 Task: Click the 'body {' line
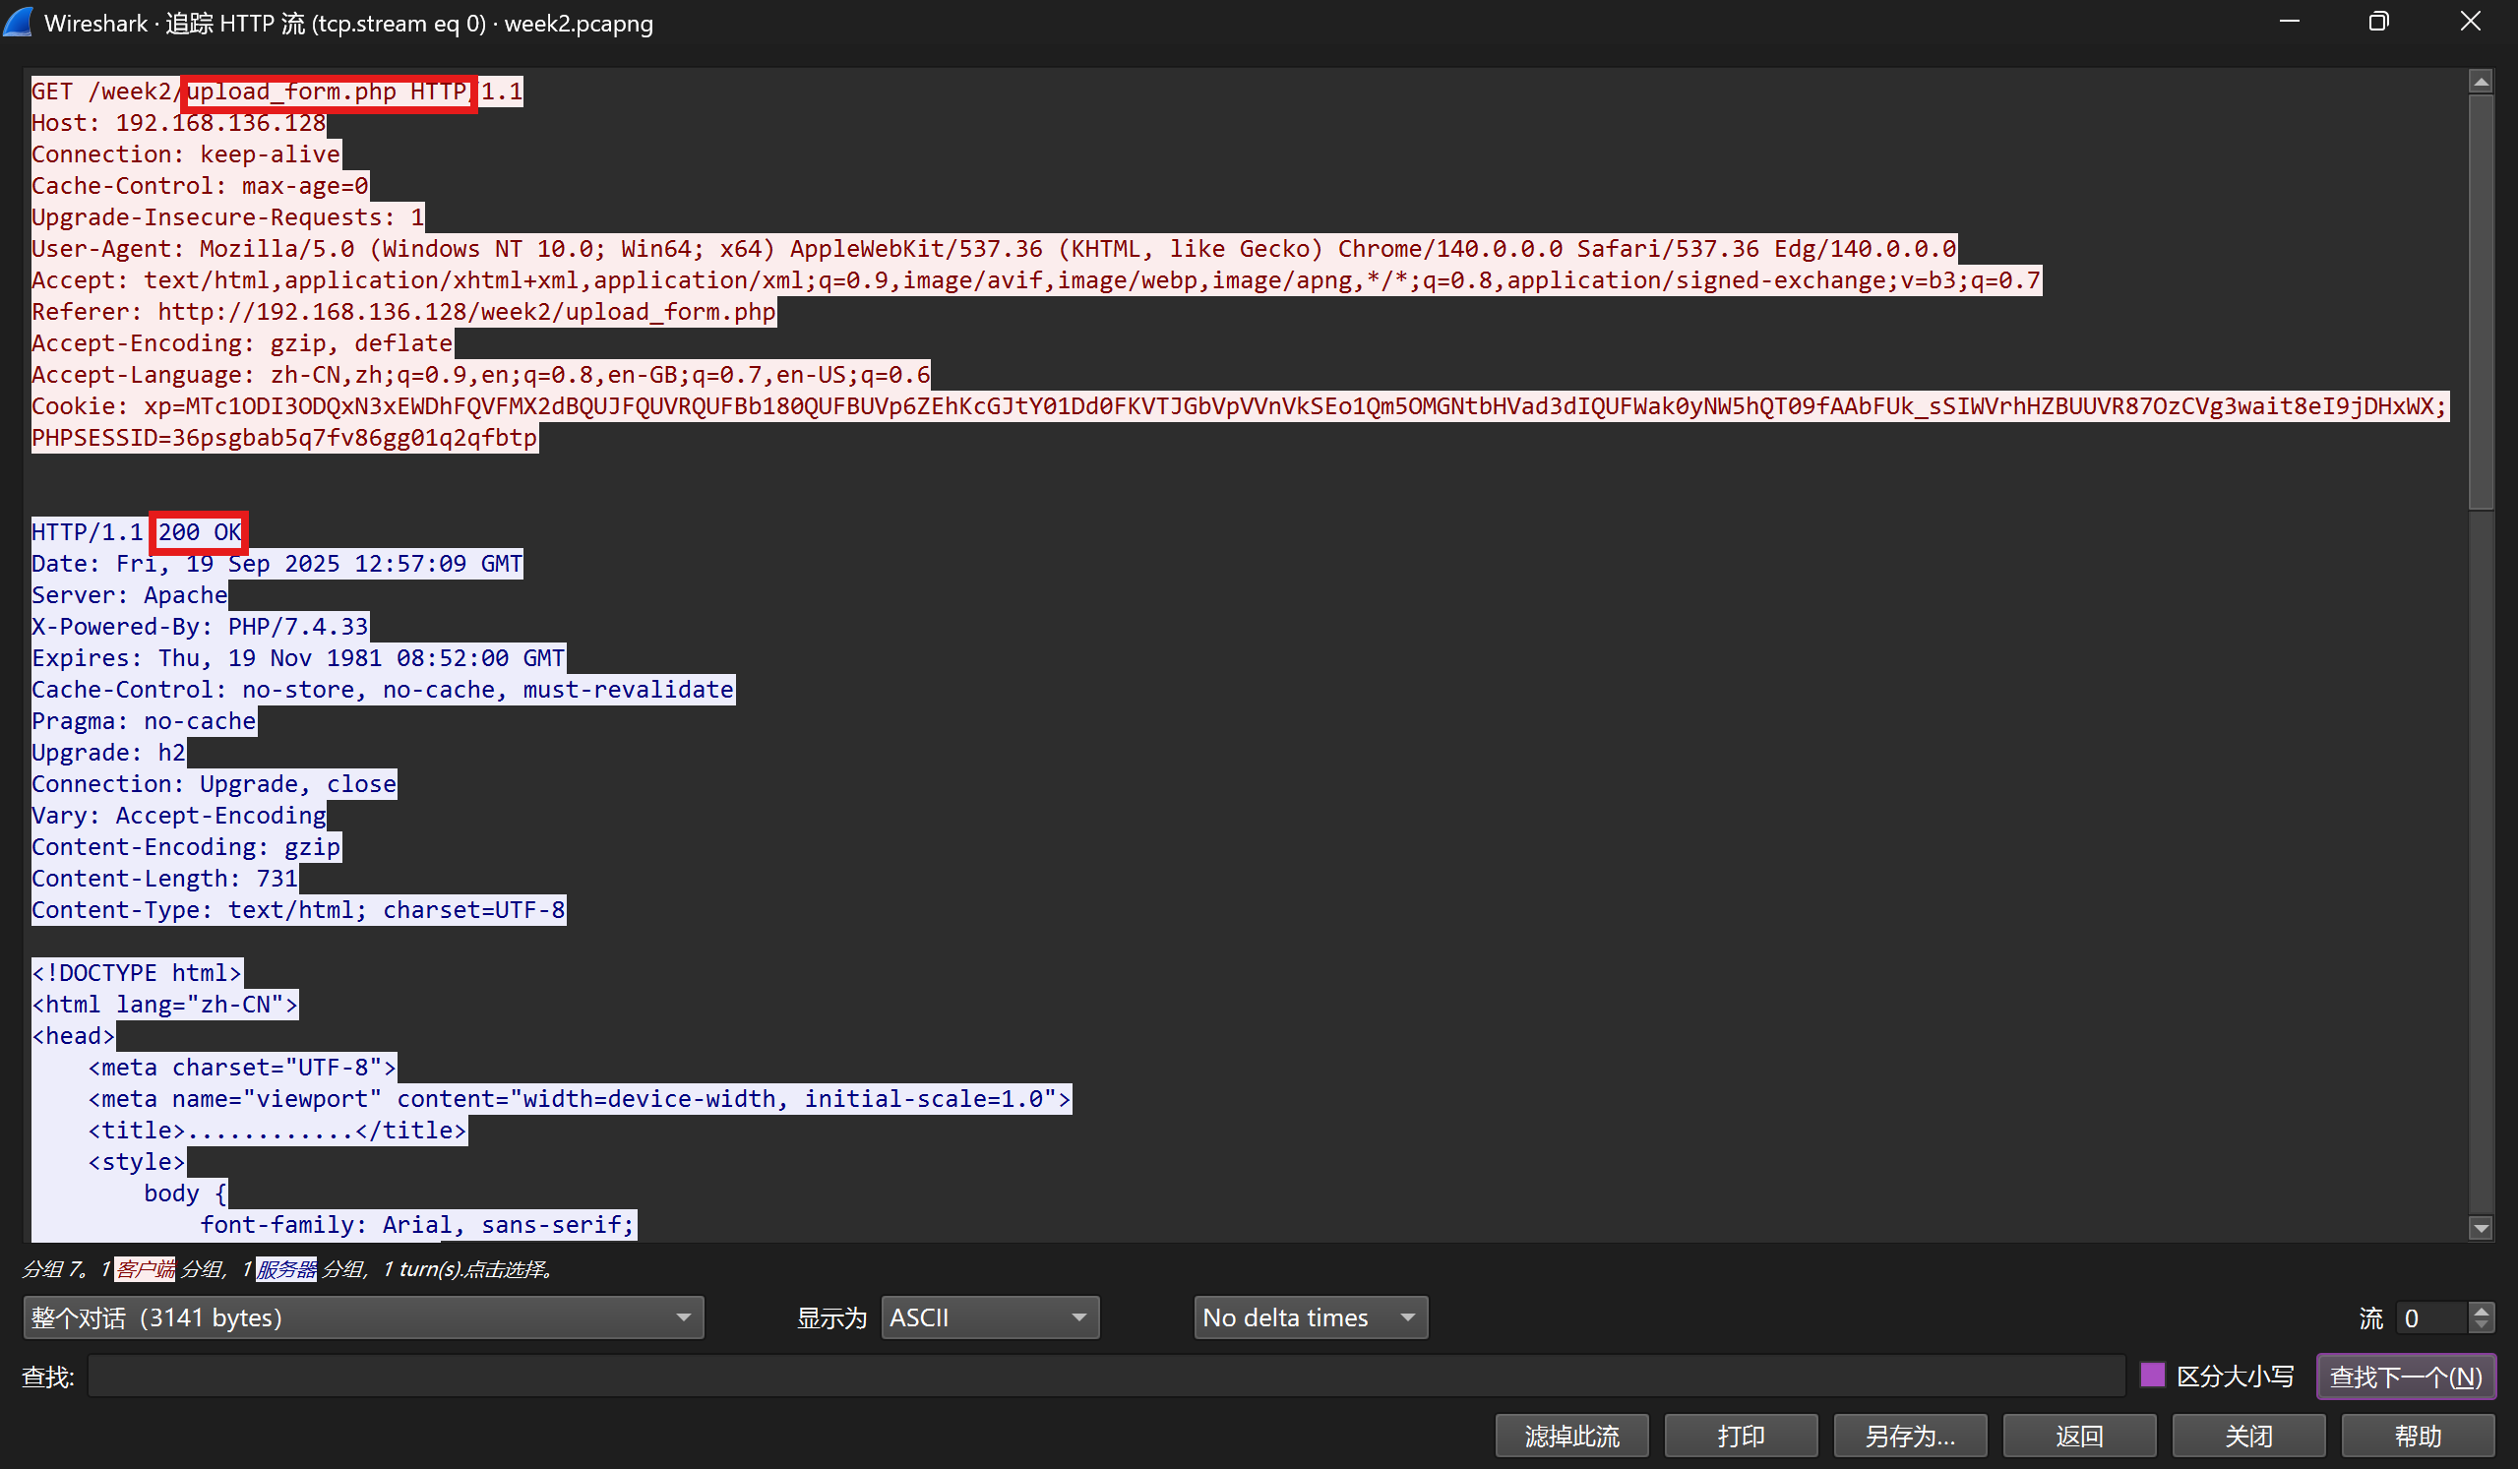click(186, 1194)
